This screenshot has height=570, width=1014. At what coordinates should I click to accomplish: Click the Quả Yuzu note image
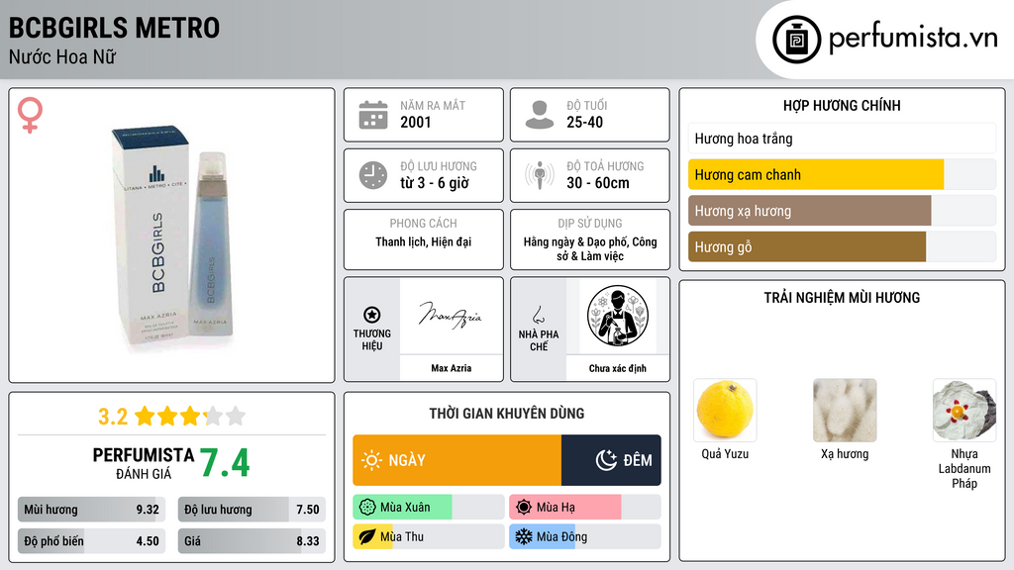[x=725, y=411]
